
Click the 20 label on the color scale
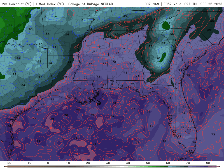(88, 163)
